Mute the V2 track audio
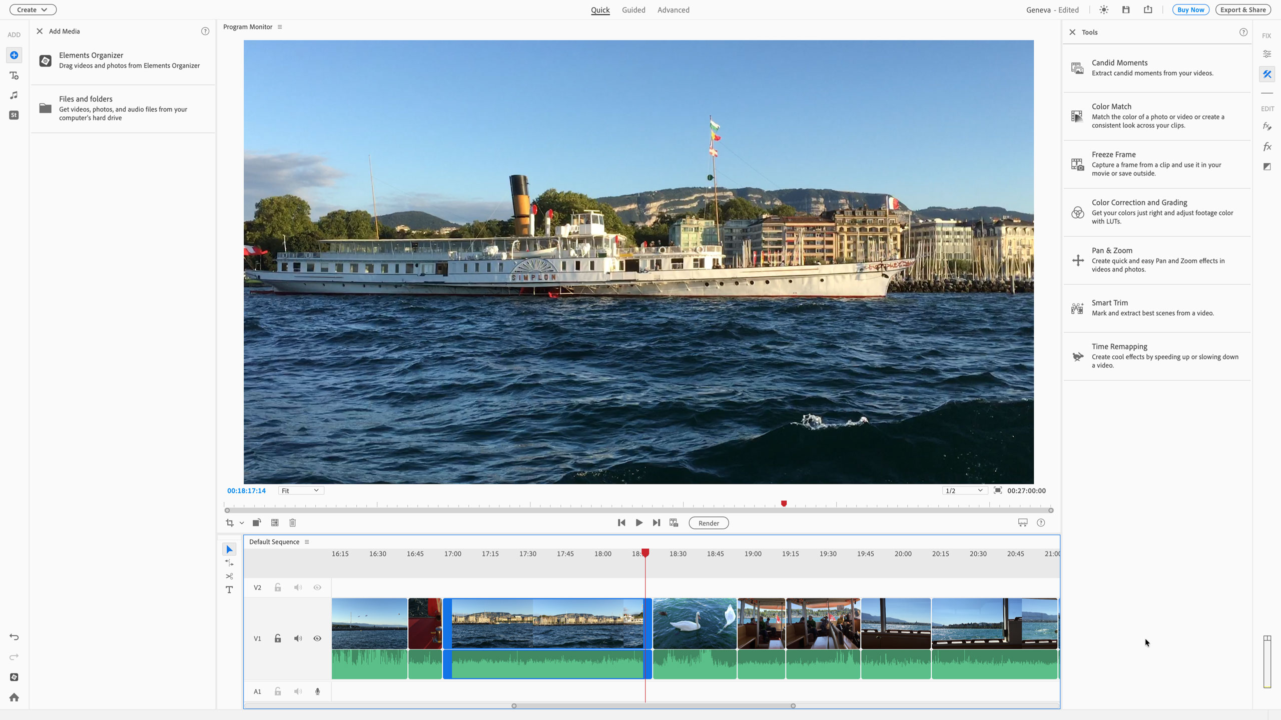 tap(298, 587)
